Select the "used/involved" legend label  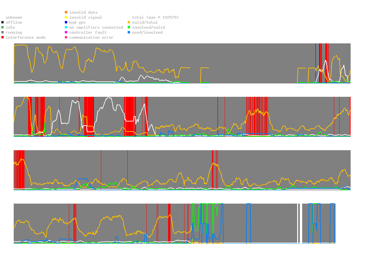[x=147, y=32]
